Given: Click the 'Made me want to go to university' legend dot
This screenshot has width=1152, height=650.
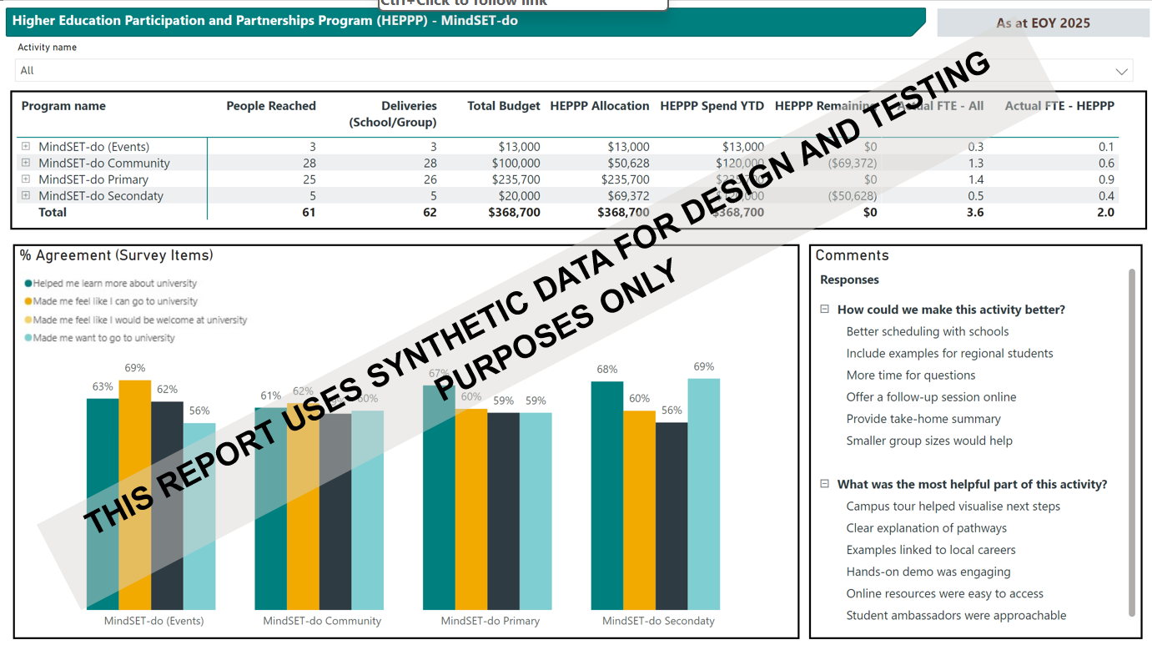Looking at the screenshot, I should click(28, 338).
